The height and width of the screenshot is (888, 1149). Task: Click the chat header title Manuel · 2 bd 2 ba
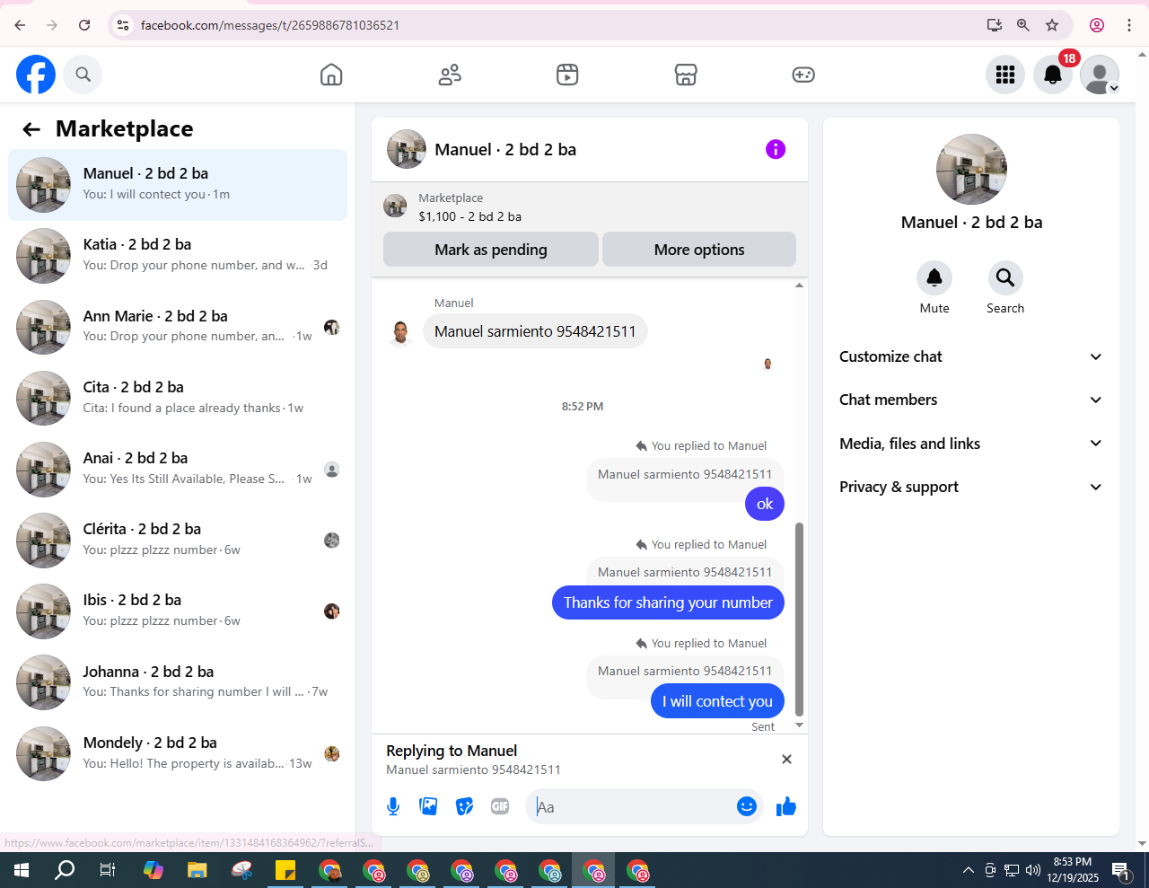tap(505, 150)
